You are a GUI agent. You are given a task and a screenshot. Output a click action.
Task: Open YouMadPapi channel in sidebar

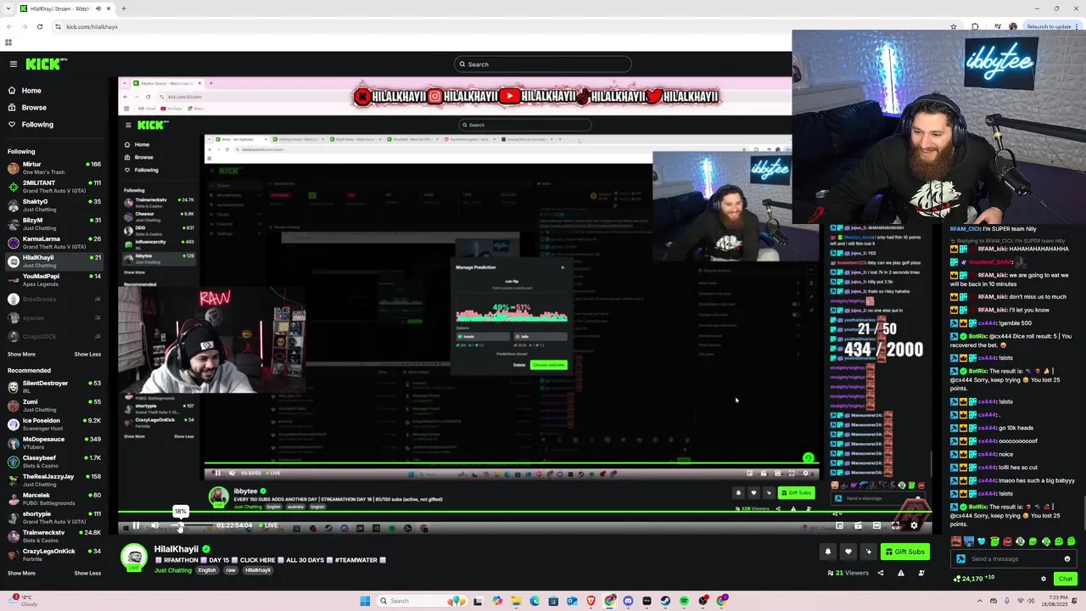pyautogui.click(x=54, y=279)
